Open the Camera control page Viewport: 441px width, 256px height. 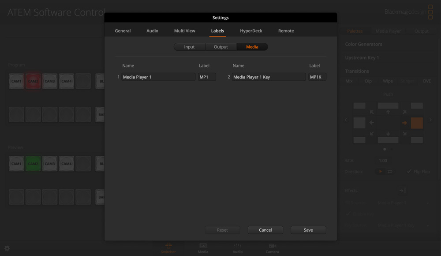pos(272,248)
